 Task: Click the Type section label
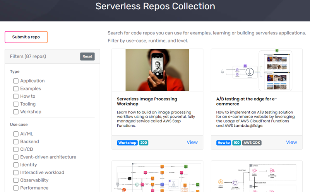point(15,71)
